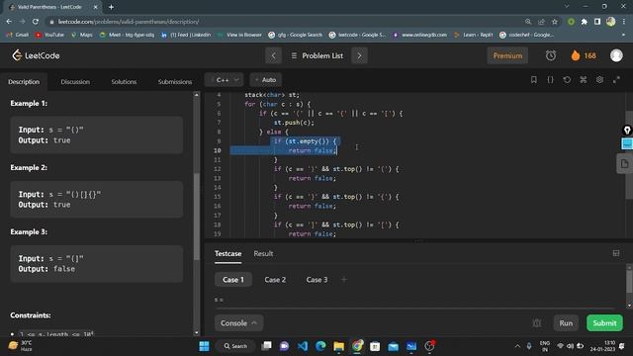Open the Problem List
Viewport: 633px width, 356px height.
(x=316, y=55)
